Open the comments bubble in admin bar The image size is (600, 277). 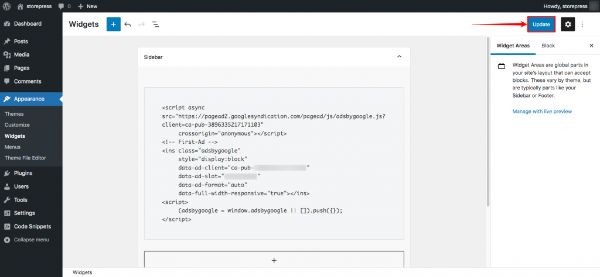(64, 6)
